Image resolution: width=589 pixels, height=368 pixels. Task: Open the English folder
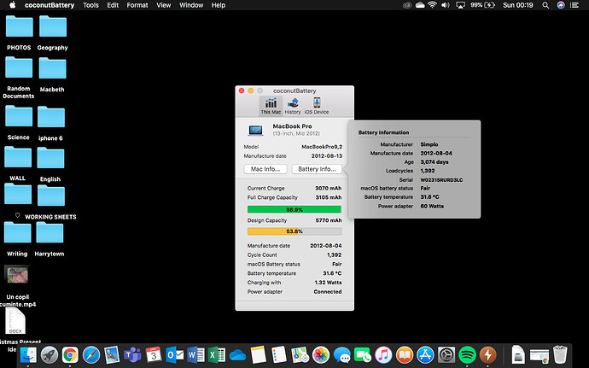(x=50, y=158)
